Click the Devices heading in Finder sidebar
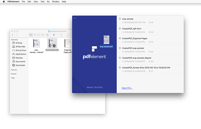This screenshot has width=201, height=129. tap(14, 70)
